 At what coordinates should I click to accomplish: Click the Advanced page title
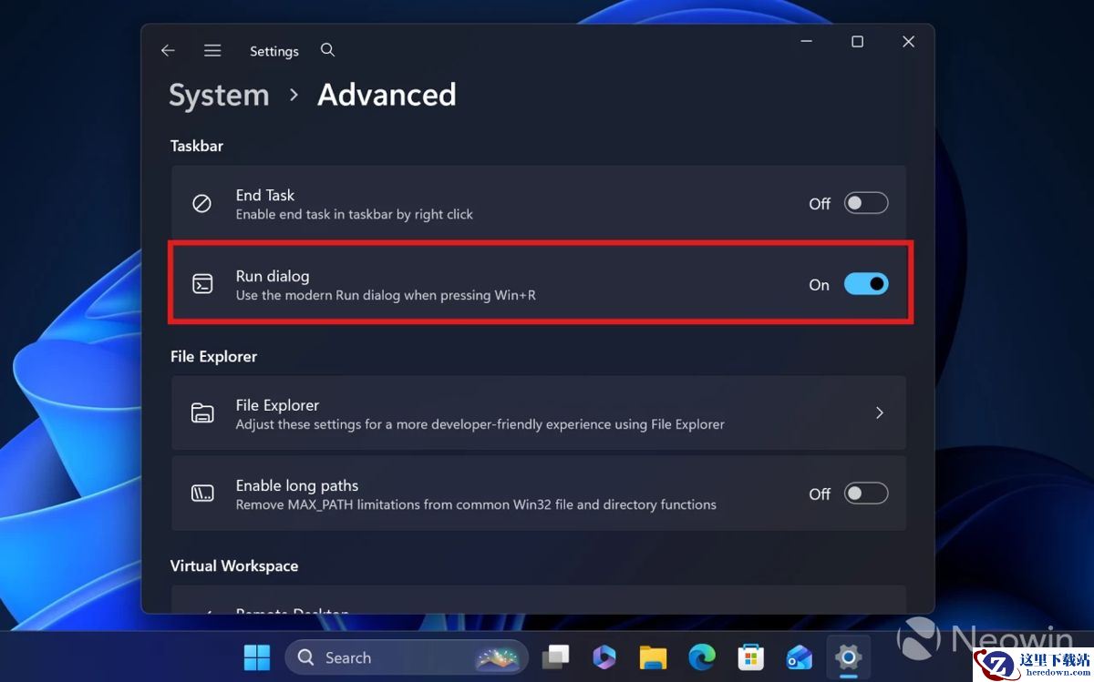(387, 95)
